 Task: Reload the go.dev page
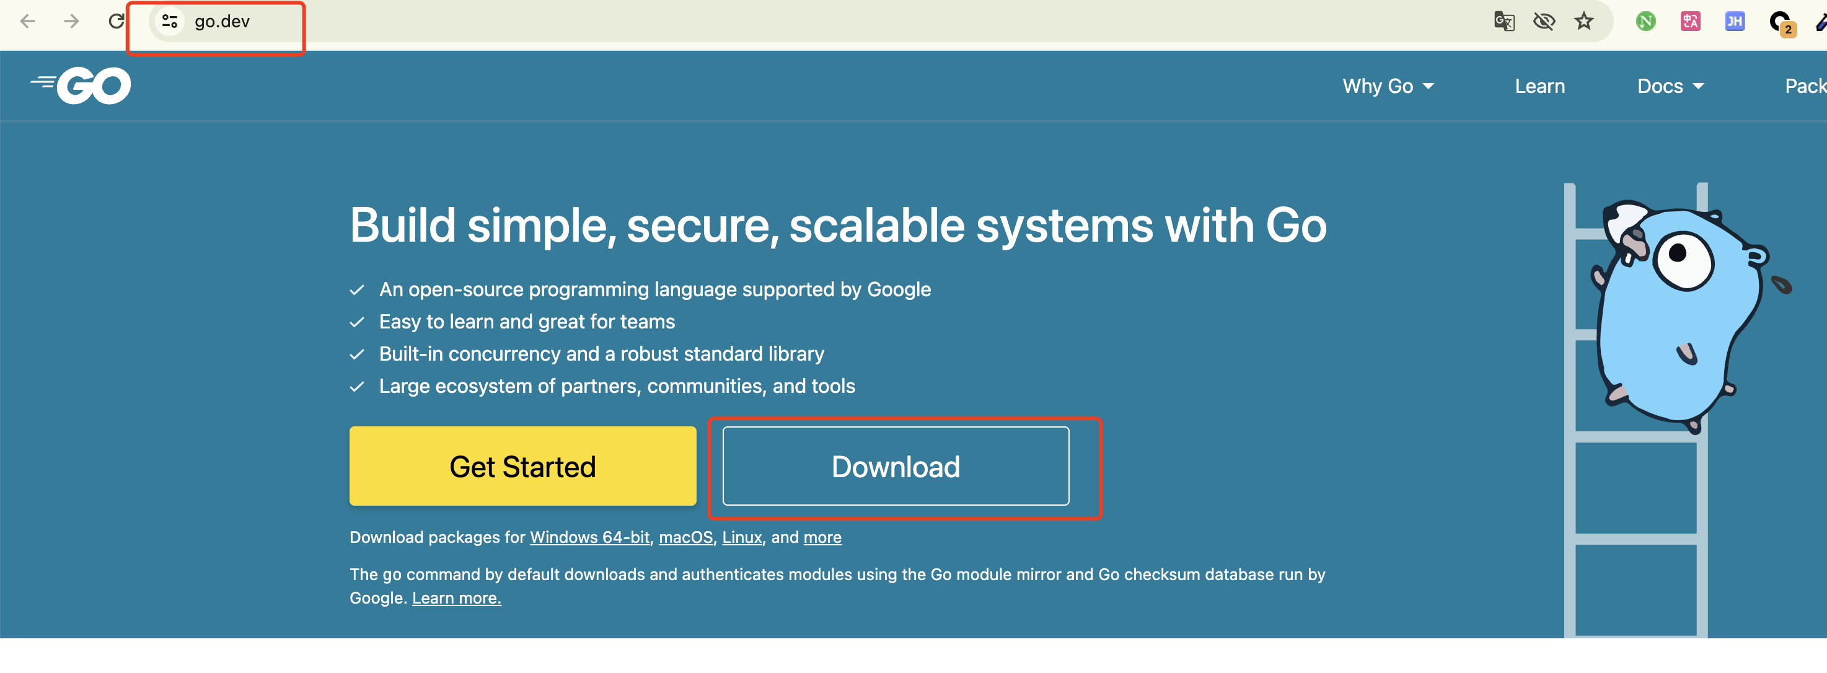click(117, 21)
